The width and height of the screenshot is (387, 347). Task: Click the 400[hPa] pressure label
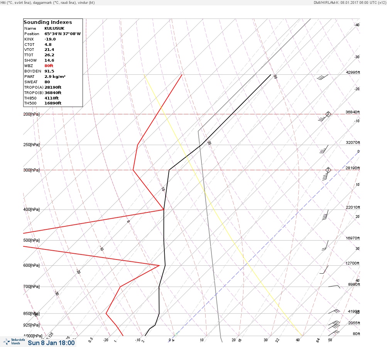click(31, 209)
